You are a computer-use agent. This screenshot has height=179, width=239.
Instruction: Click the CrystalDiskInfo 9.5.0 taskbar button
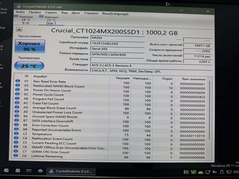(71, 171)
